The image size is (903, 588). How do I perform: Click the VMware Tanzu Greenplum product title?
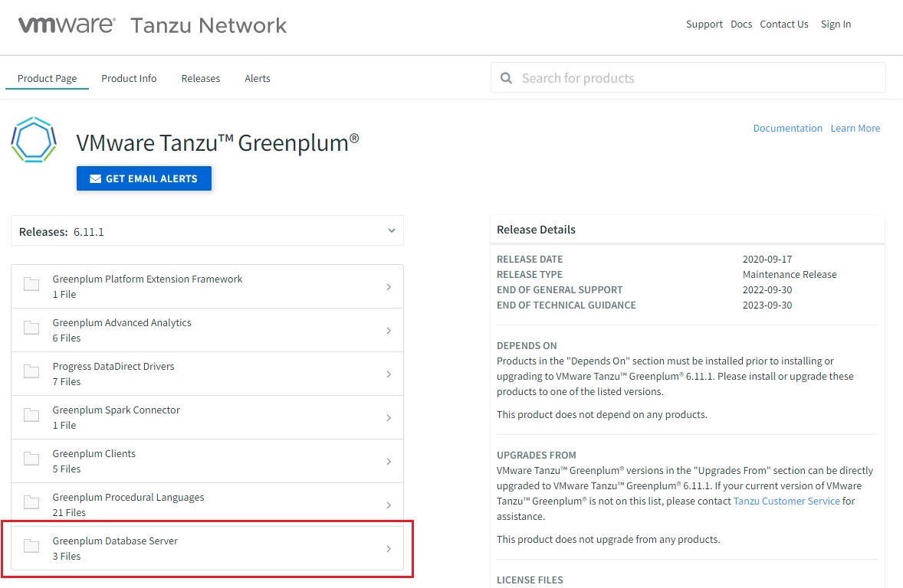[218, 142]
